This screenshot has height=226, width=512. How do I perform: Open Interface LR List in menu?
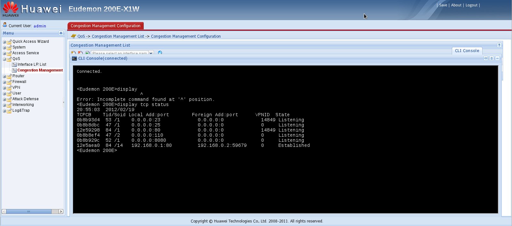pos(32,64)
